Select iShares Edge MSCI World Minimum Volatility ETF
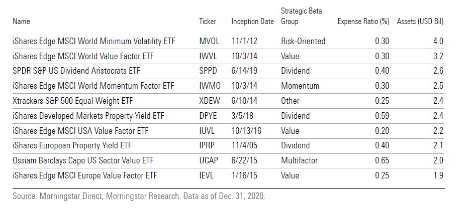 pos(101,41)
